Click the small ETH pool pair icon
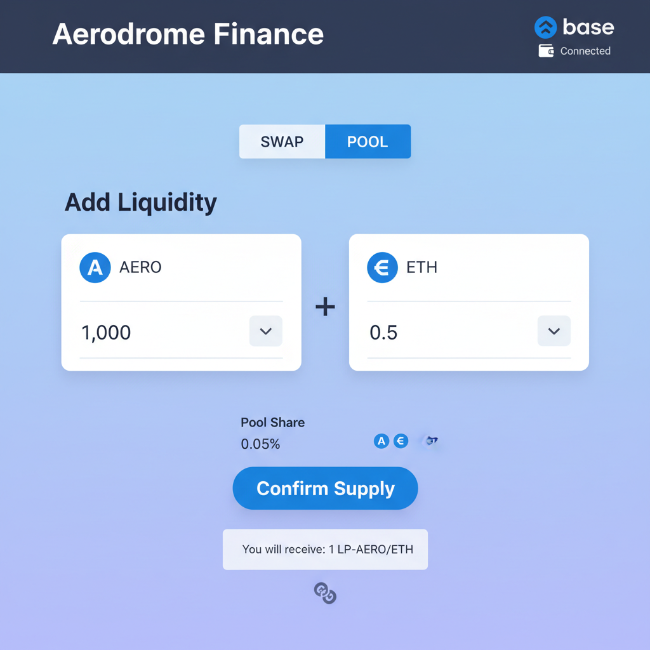This screenshot has height=650, width=650. point(401,441)
